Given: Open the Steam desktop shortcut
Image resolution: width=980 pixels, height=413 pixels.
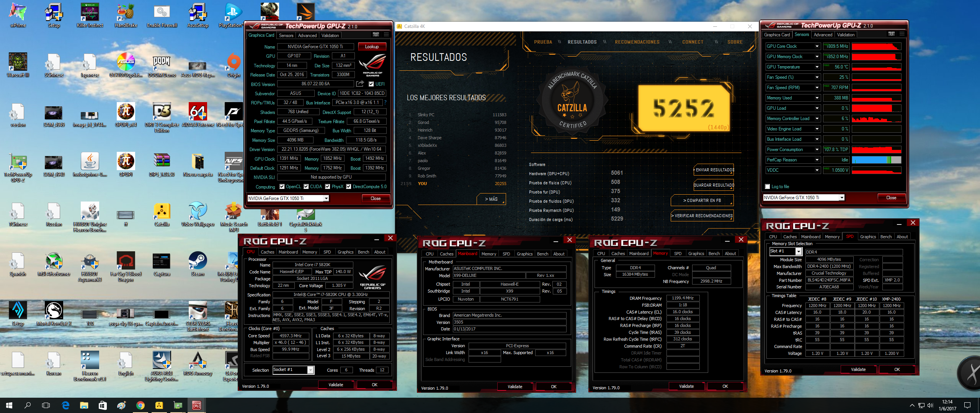Looking at the screenshot, I should [198, 263].
